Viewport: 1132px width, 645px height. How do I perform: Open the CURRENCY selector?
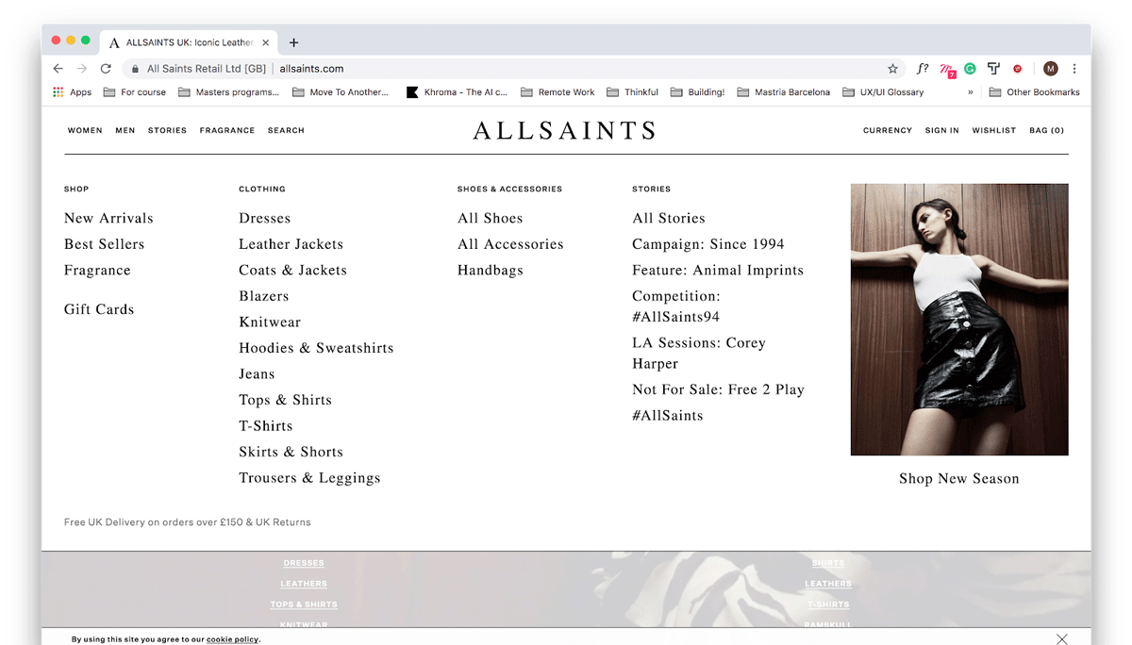888,130
